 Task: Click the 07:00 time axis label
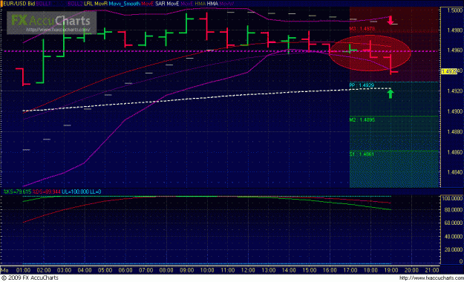146,270
